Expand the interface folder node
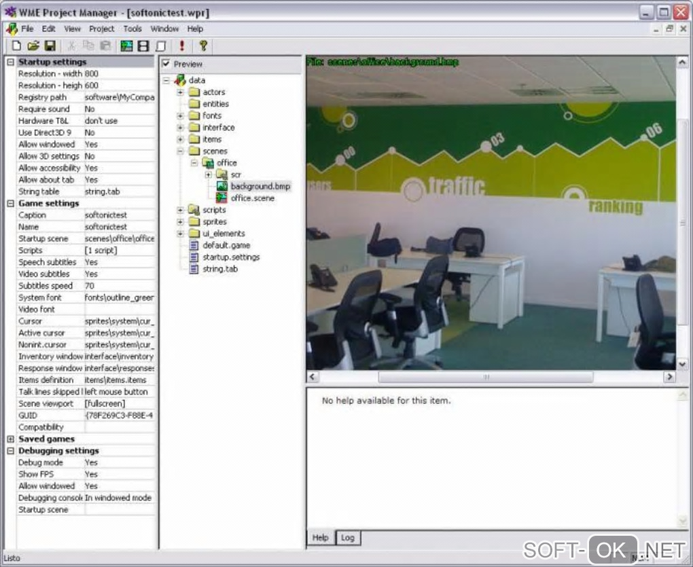693x567 pixels. (x=180, y=127)
